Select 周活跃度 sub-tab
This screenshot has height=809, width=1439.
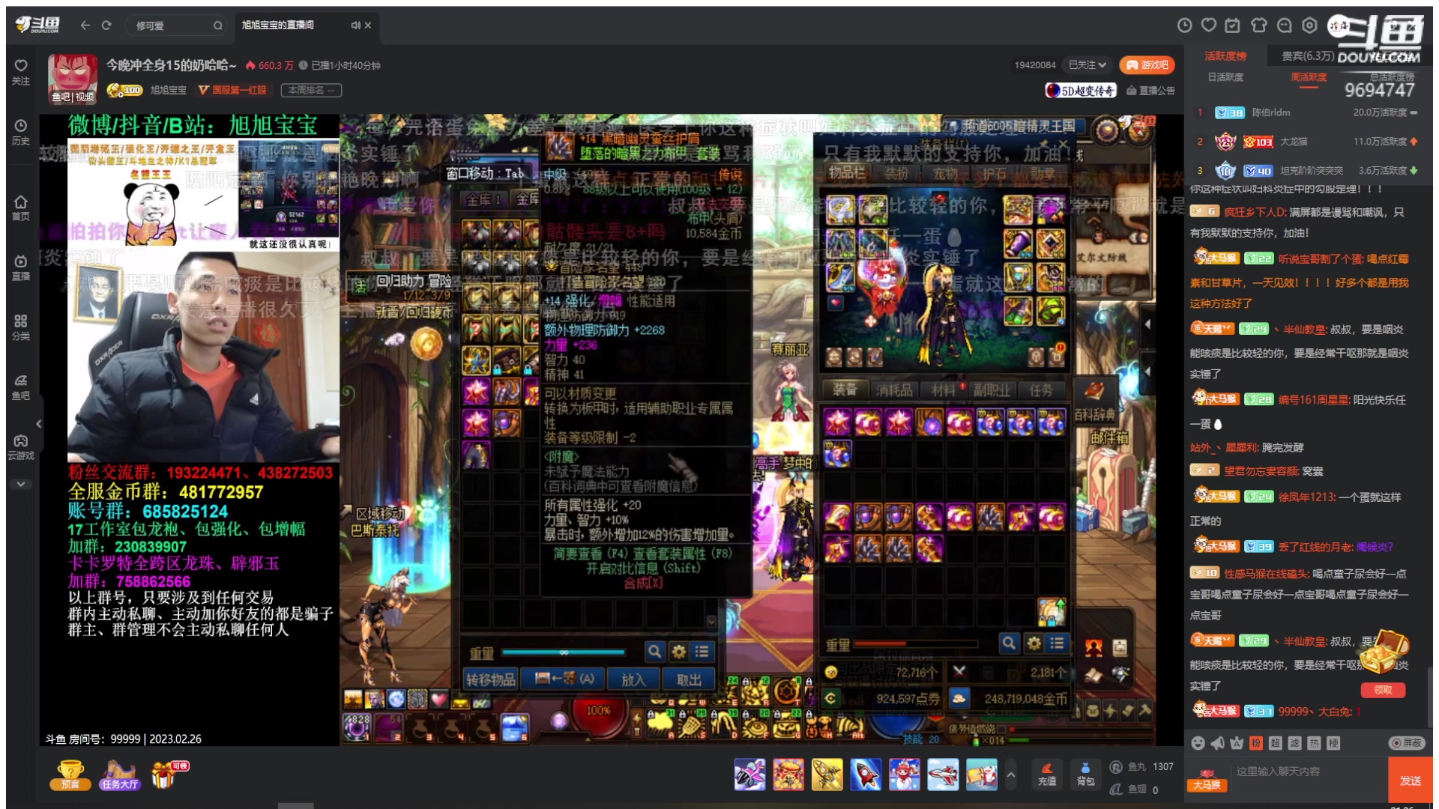point(1309,77)
